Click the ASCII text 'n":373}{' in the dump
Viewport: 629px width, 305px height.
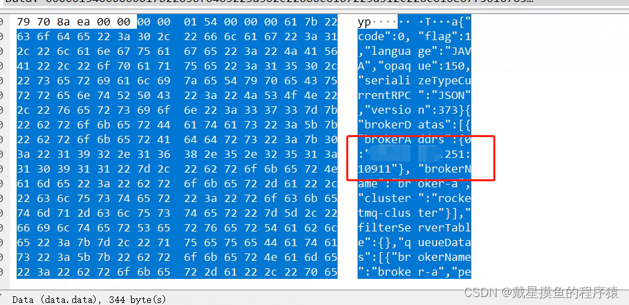point(445,110)
